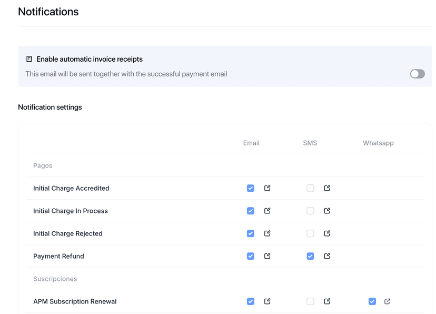This screenshot has height=314, width=436.
Task: Click the Pagos section header
Action: [43, 165]
